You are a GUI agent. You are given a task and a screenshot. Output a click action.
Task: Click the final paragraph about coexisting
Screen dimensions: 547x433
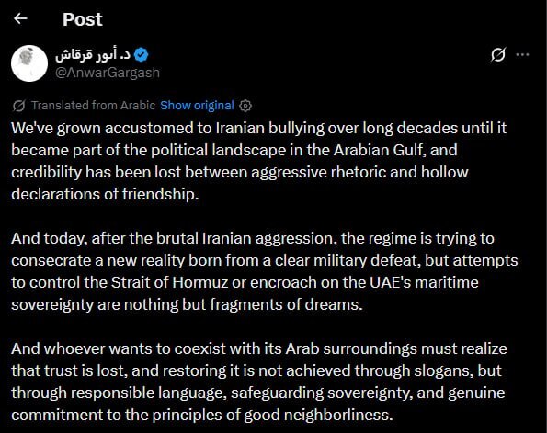click(259, 382)
